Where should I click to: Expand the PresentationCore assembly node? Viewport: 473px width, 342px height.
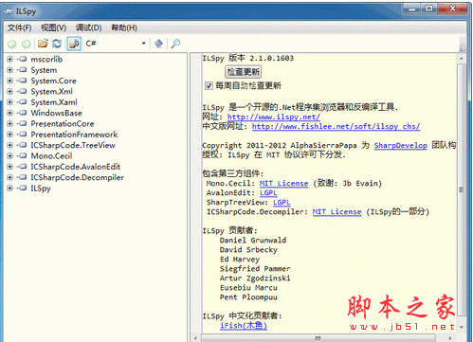pos(9,123)
